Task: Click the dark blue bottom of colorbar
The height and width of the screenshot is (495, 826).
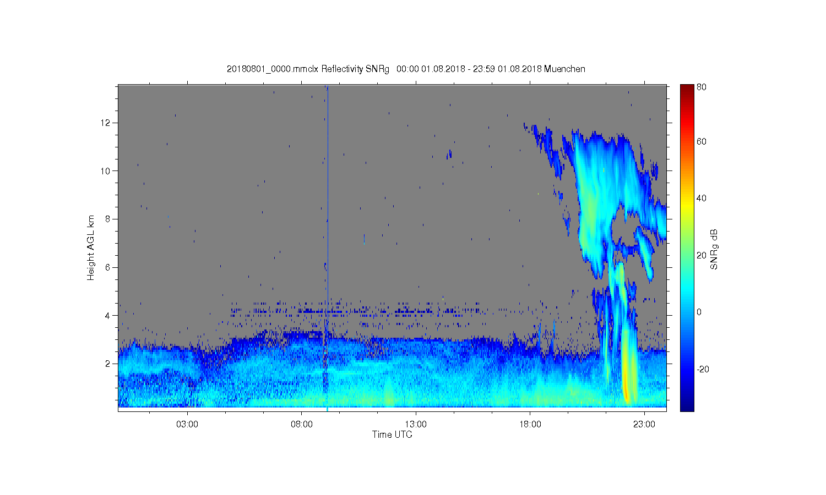Action: pyautogui.click(x=687, y=406)
